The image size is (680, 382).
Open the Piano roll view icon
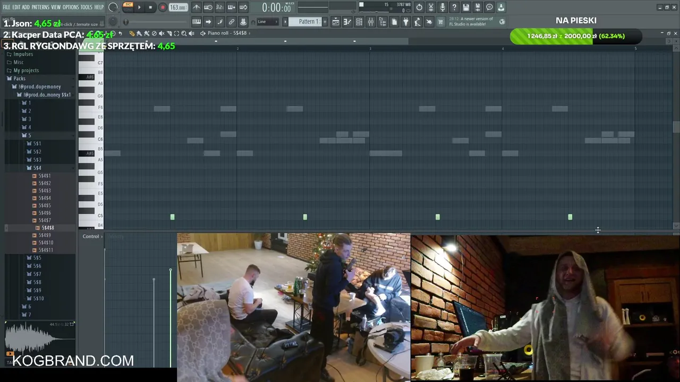pyautogui.click(x=347, y=22)
